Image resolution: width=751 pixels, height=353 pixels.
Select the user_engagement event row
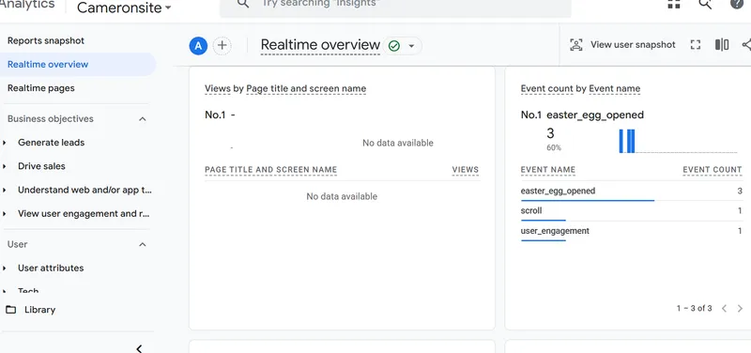coord(631,231)
